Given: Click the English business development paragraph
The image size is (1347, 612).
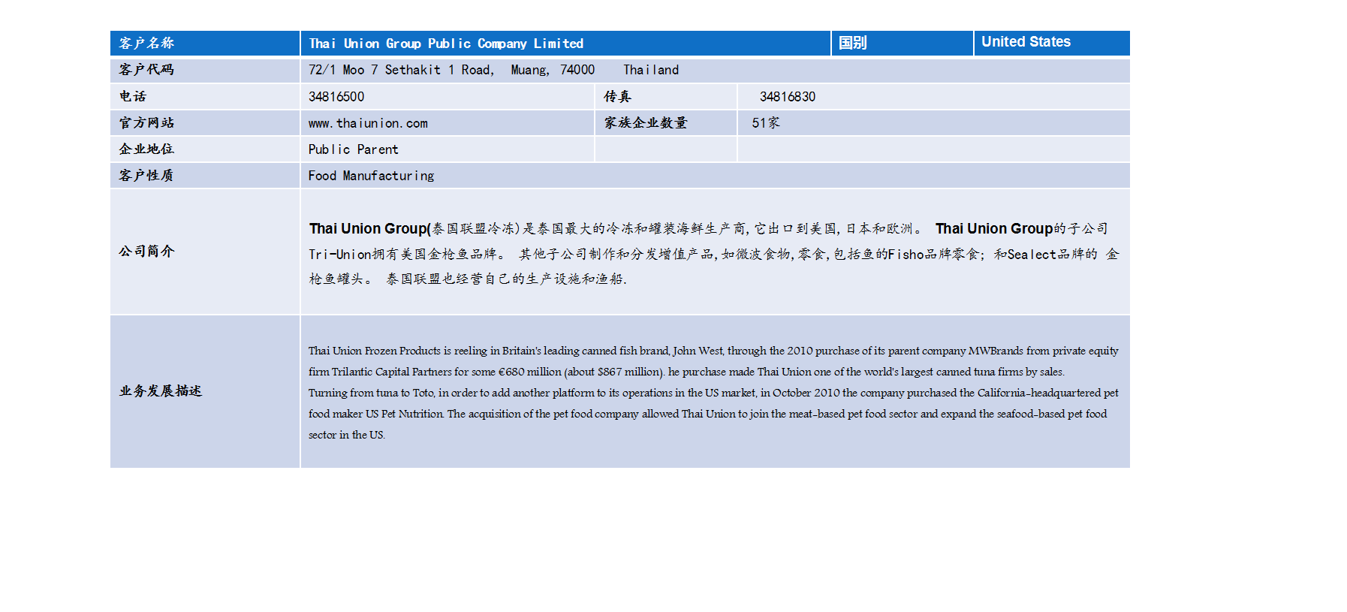Looking at the screenshot, I should click(x=713, y=392).
